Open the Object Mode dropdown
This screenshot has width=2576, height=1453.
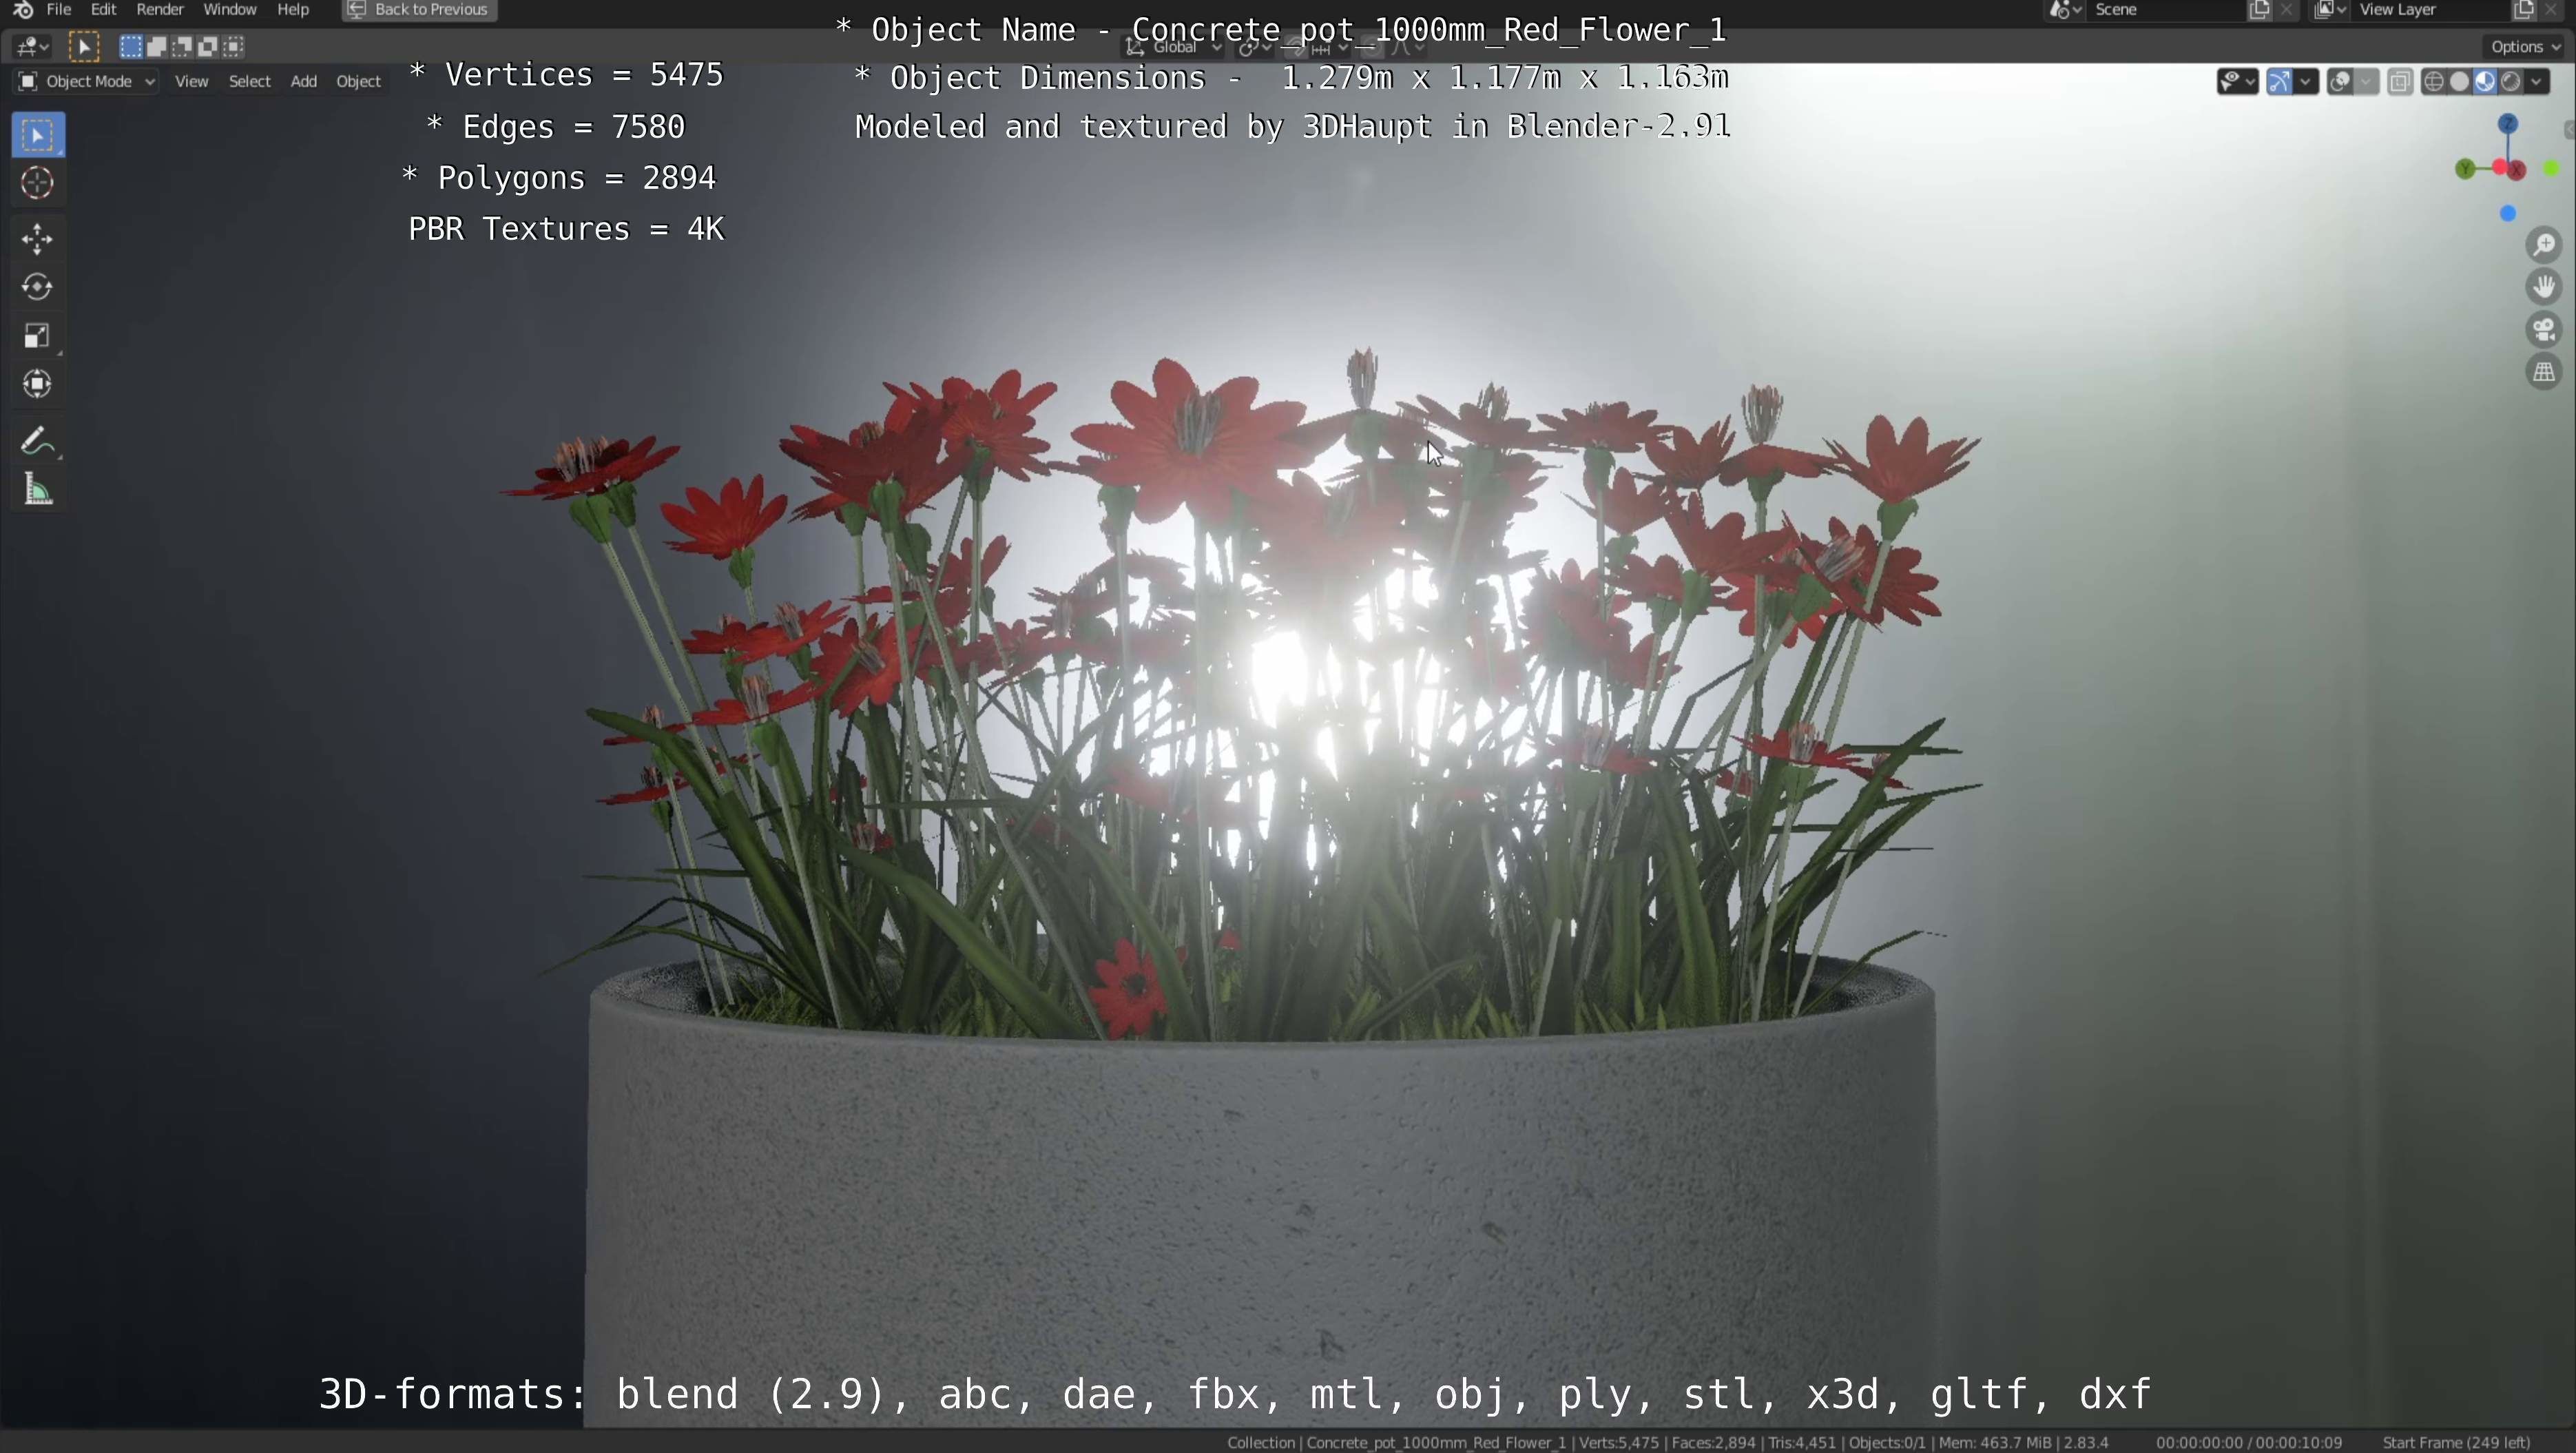pos(86,81)
